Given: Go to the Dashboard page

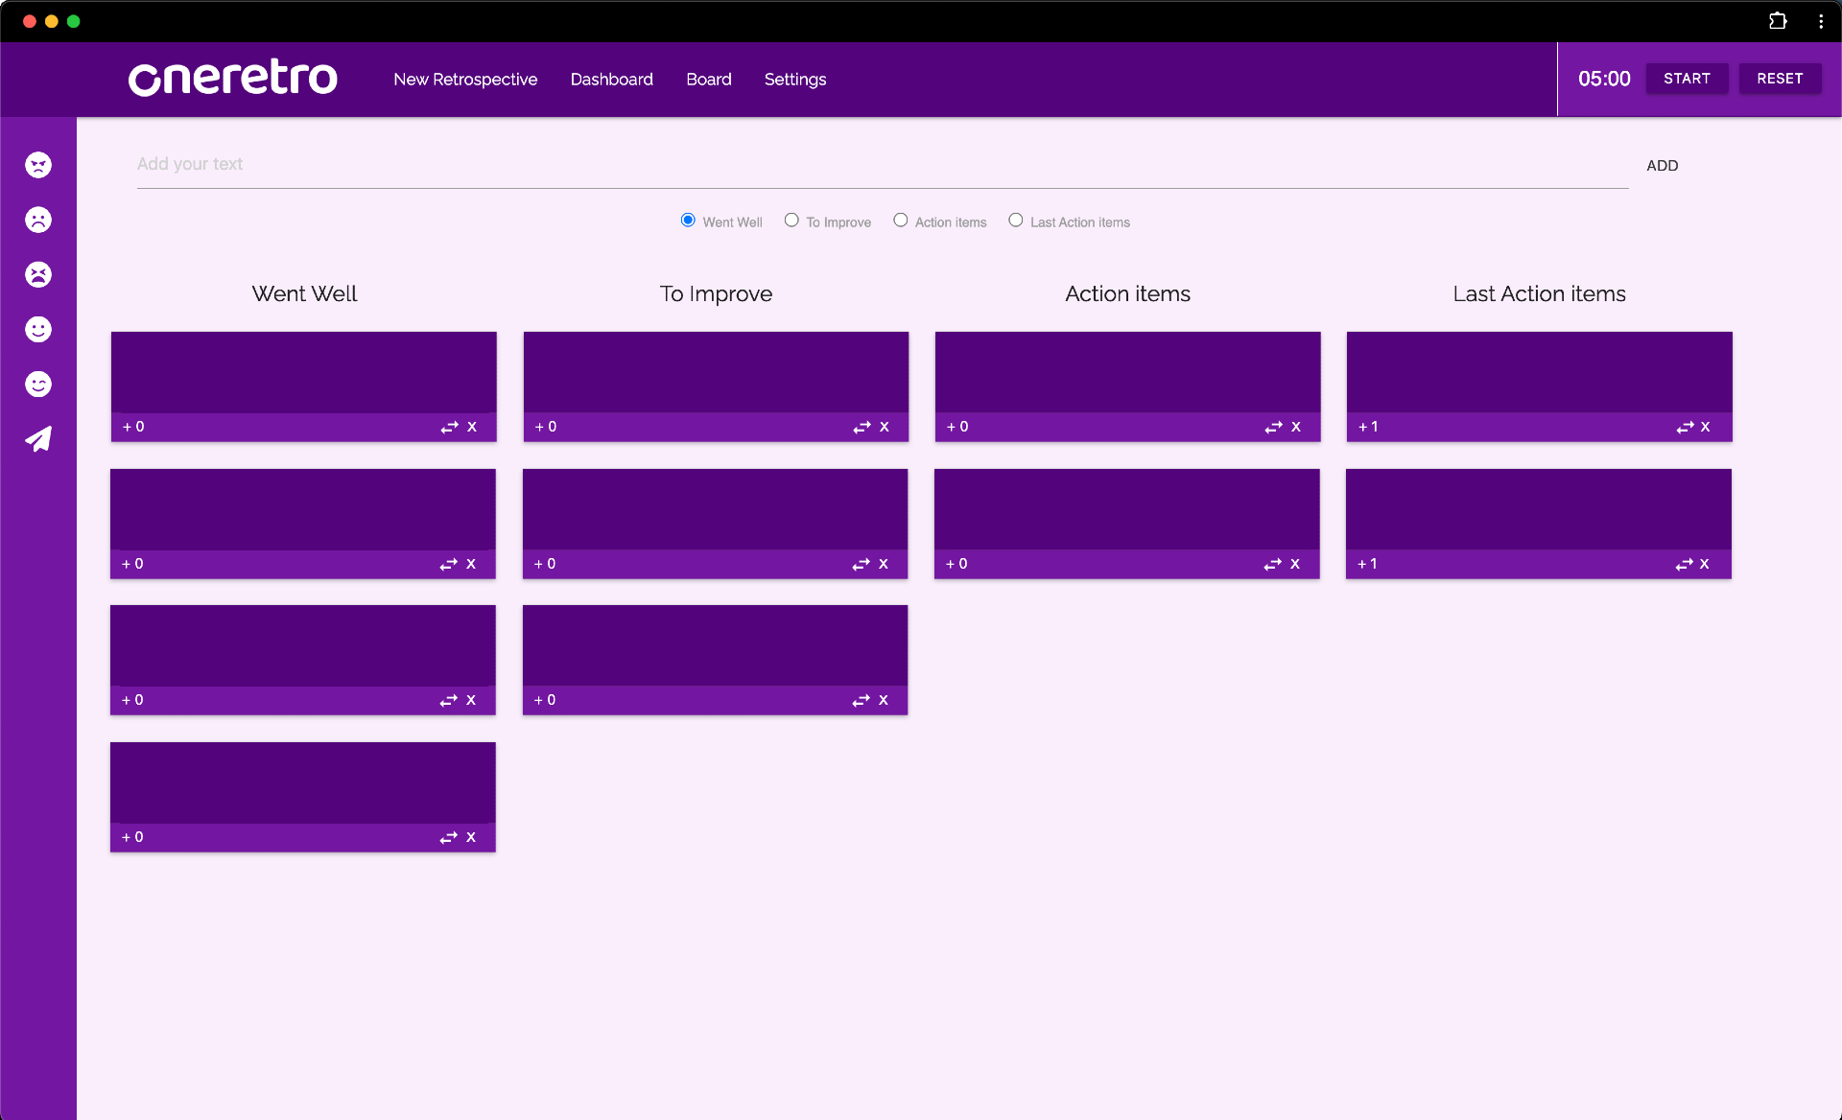Looking at the screenshot, I should click(x=611, y=80).
